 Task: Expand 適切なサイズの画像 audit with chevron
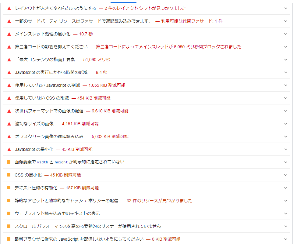coord(285,124)
